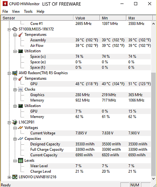Viewport: 157px width, 187px height.
Task: Click the AMD Radeon R5 graphics card icon
Action: click(15, 73)
